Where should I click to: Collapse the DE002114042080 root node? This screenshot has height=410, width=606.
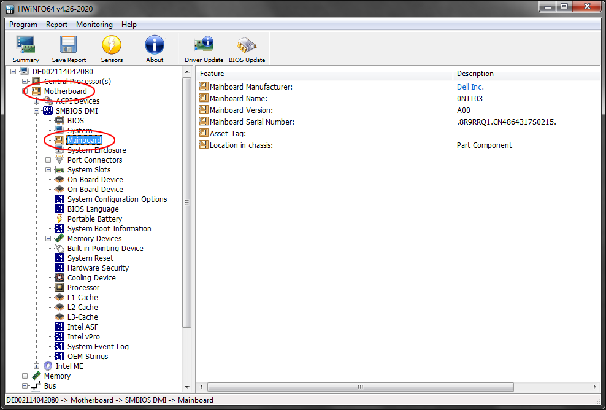[x=13, y=72]
